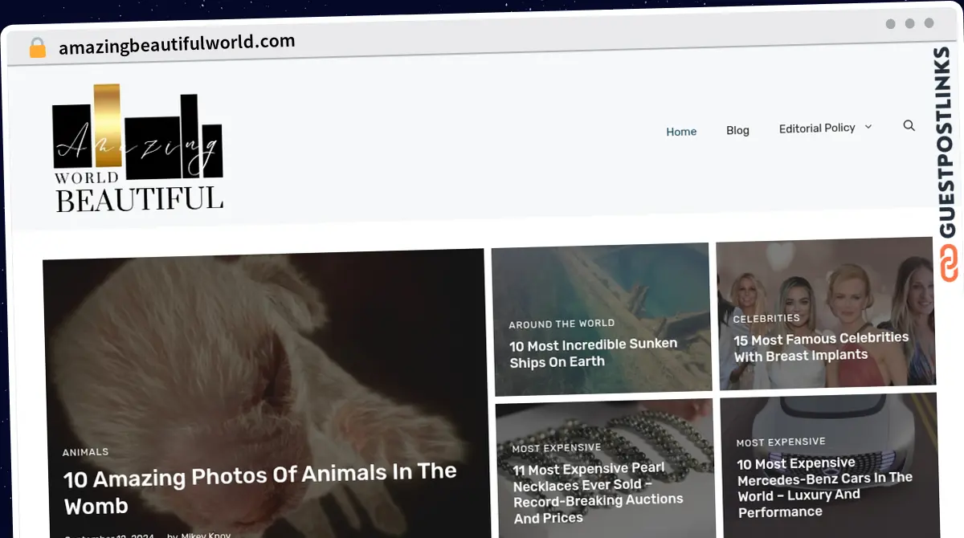Click the amazingbeautifulworld.com address bar
964x538 pixels.
[177, 43]
